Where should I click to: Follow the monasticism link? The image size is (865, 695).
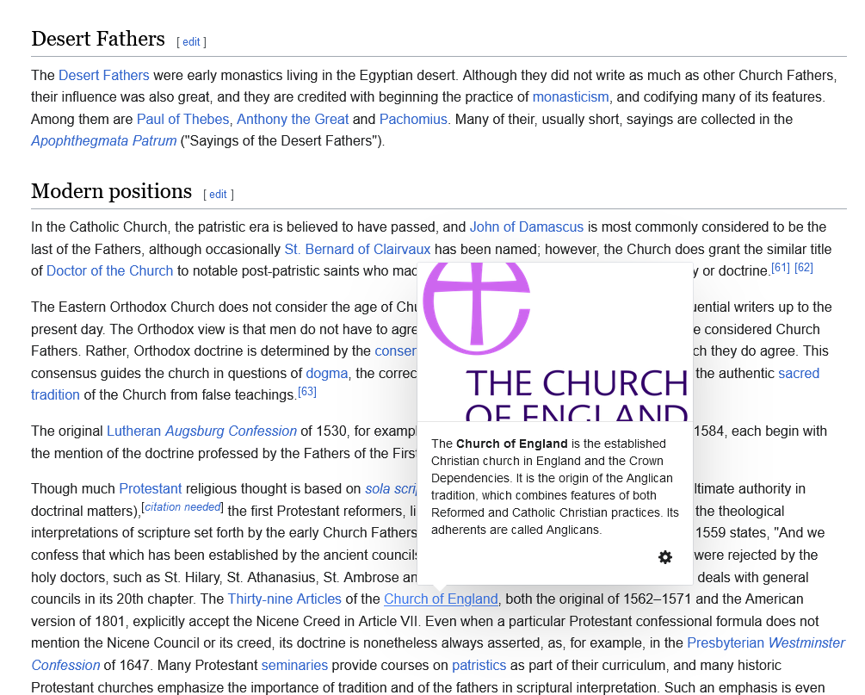point(571,97)
